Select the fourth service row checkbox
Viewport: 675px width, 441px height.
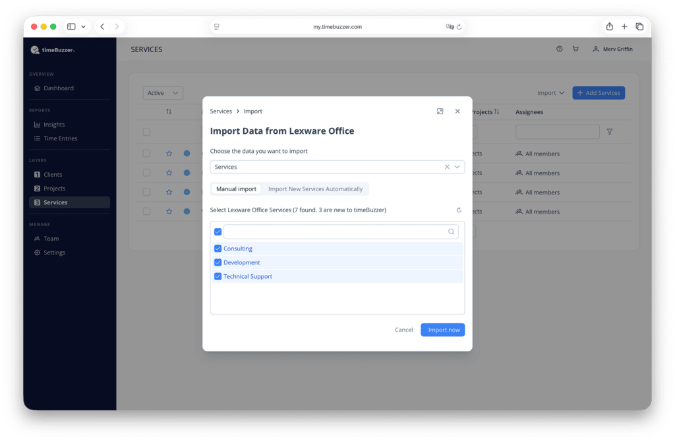147,212
